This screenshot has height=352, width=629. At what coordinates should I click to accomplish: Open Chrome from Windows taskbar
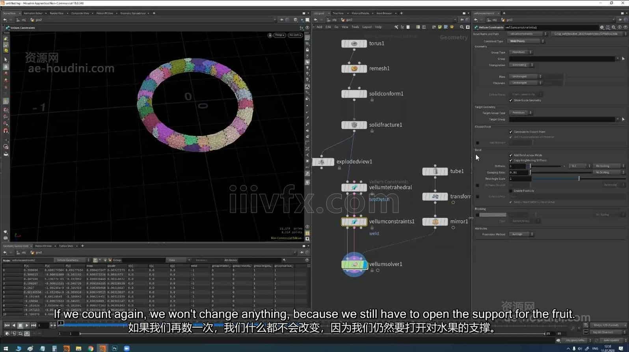(91, 348)
